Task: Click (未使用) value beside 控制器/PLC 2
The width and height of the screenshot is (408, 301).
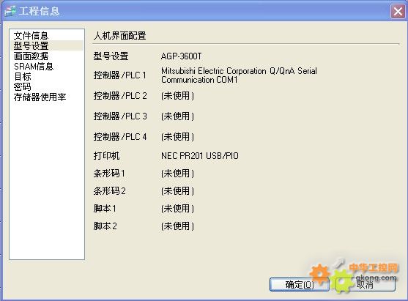Action: 177,96
